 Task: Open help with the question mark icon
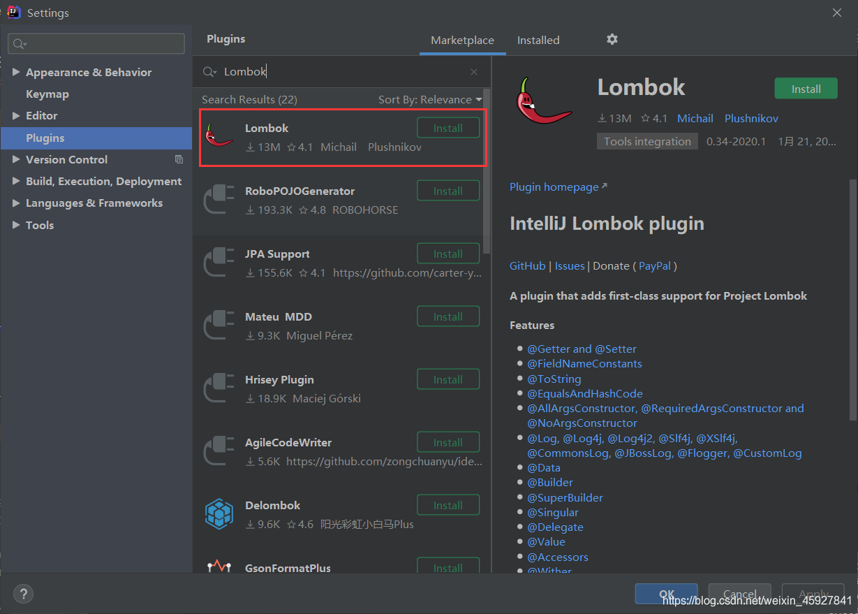23,594
